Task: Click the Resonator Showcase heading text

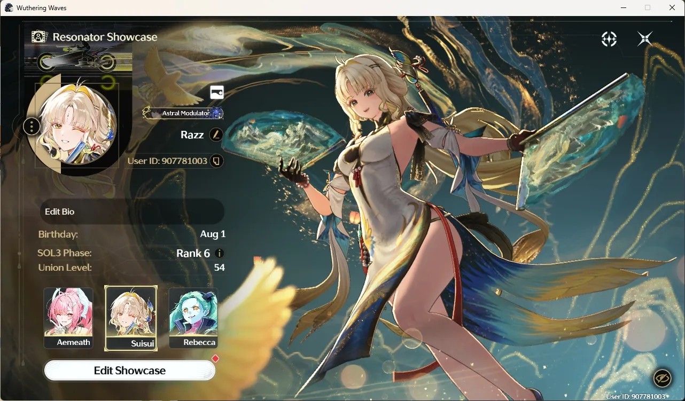Action: point(105,37)
